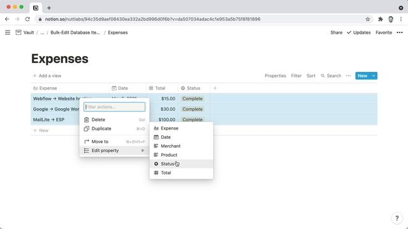This screenshot has width=408, height=229.
Task: Click the Expense title icon in submenu
Action: click(156, 128)
